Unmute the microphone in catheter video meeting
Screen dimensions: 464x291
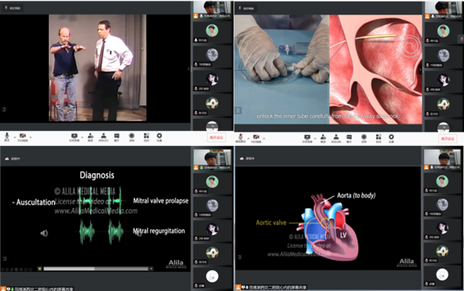(241, 137)
